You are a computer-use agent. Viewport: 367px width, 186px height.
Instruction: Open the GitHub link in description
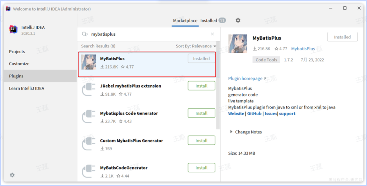point(254,114)
